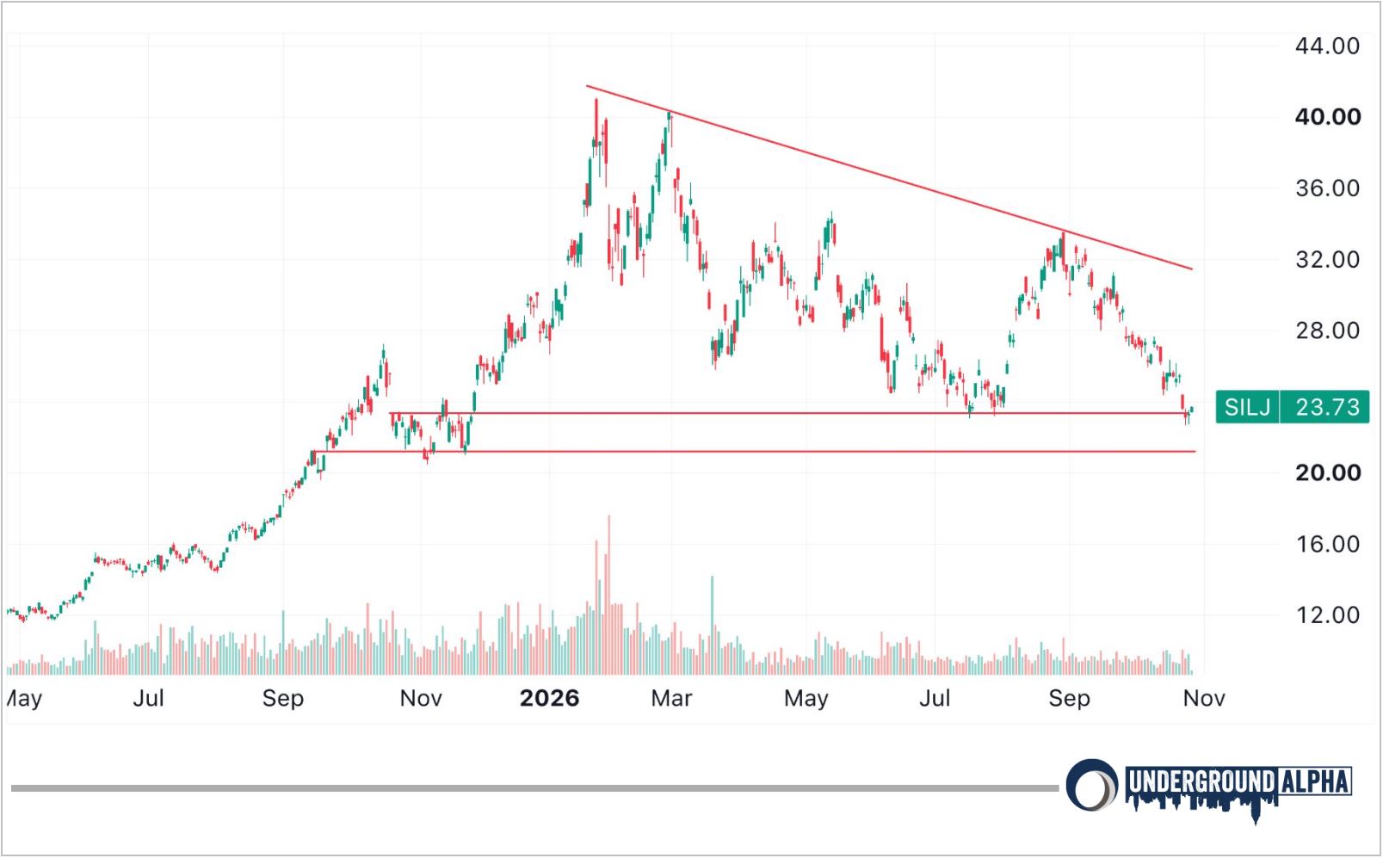Click the 36.00 price axis label
This screenshot has width=1383, height=858.
[x=1327, y=188]
